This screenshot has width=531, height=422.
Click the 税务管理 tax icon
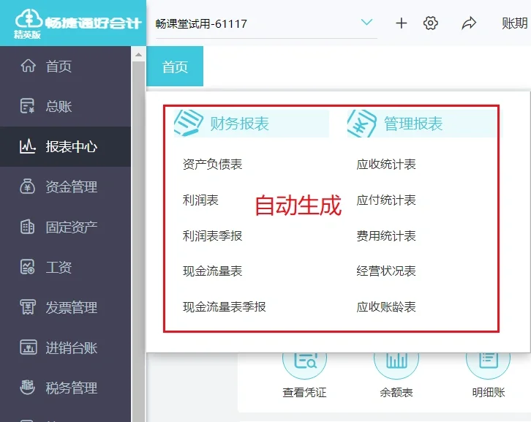28,387
